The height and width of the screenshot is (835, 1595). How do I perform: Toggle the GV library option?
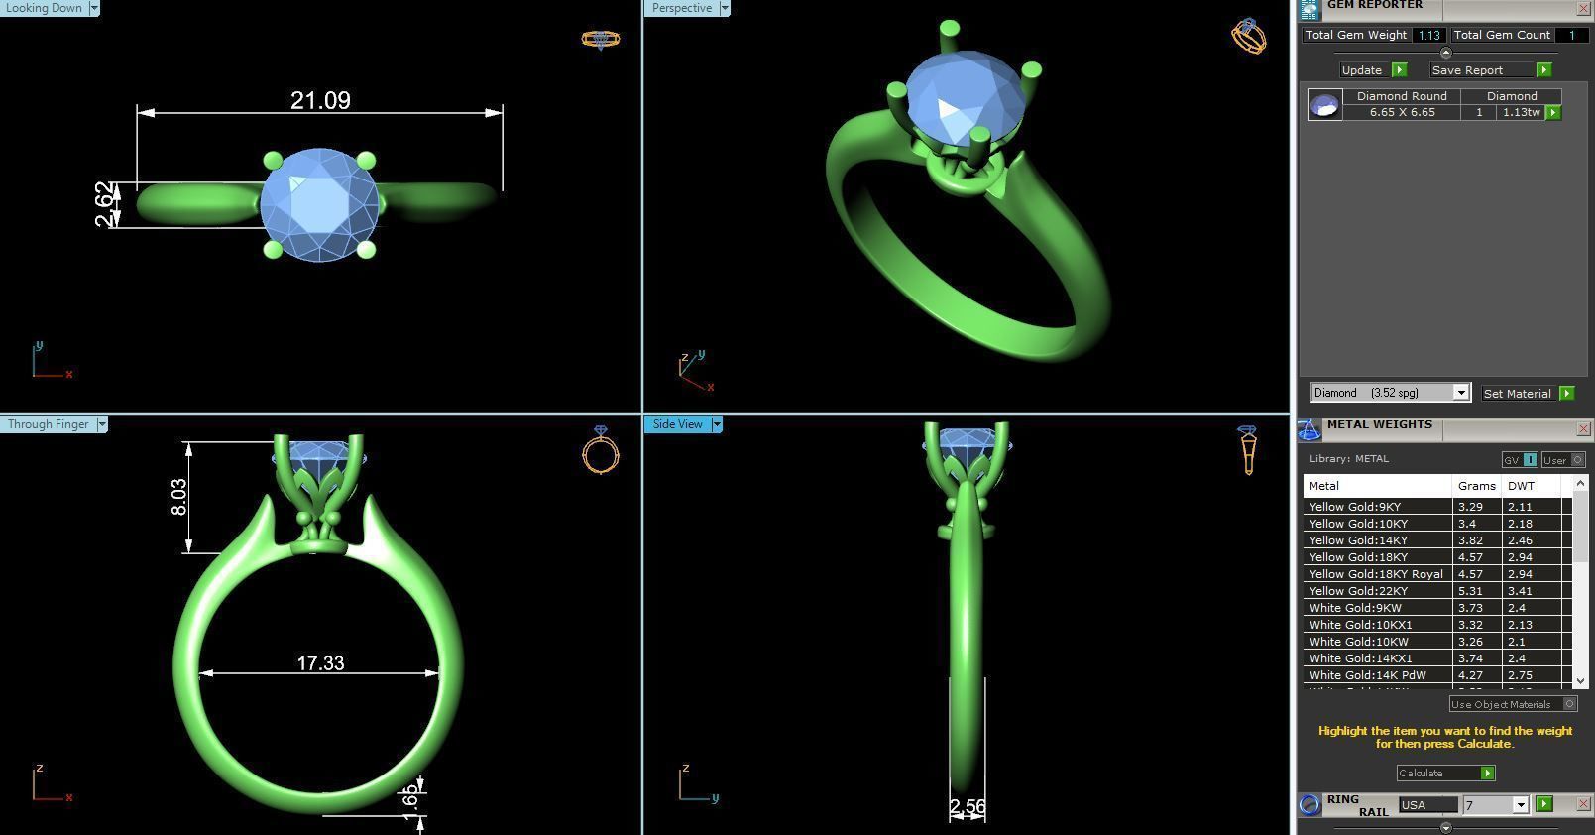pyautogui.click(x=1520, y=460)
